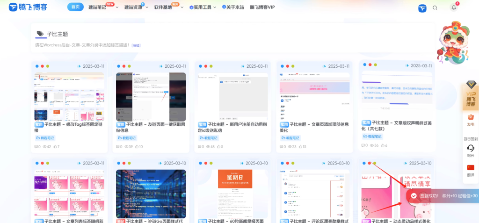The height and width of the screenshot is (223, 479).
Task: Open thumbnail of 文章列表标签随机彩 post
Action: click(x=69, y=194)
